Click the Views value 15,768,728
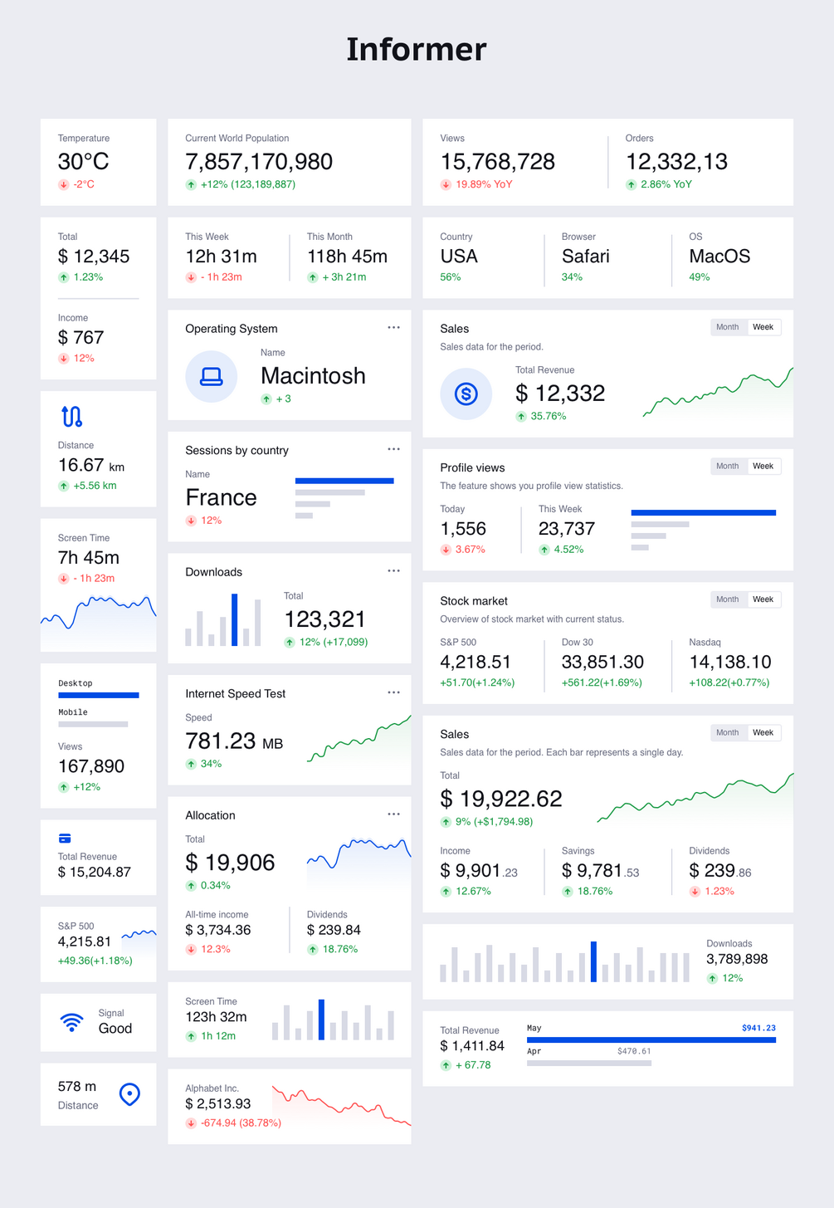The image size is (834, 1208). 498,162
